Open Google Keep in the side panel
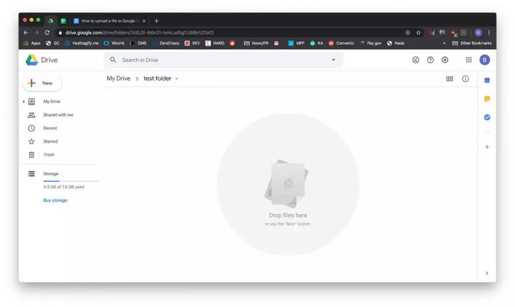 pyautogui.click(x=487, y=98)
